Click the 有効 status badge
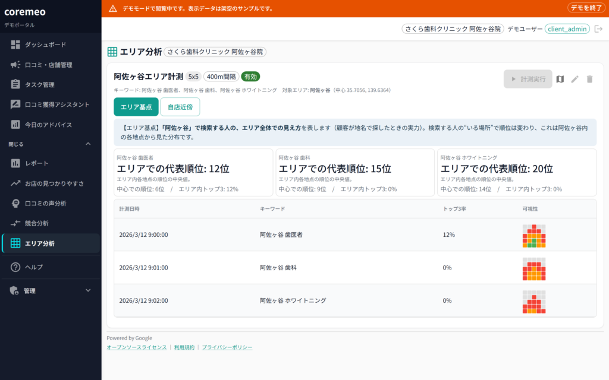 click(x=250, y=77)
